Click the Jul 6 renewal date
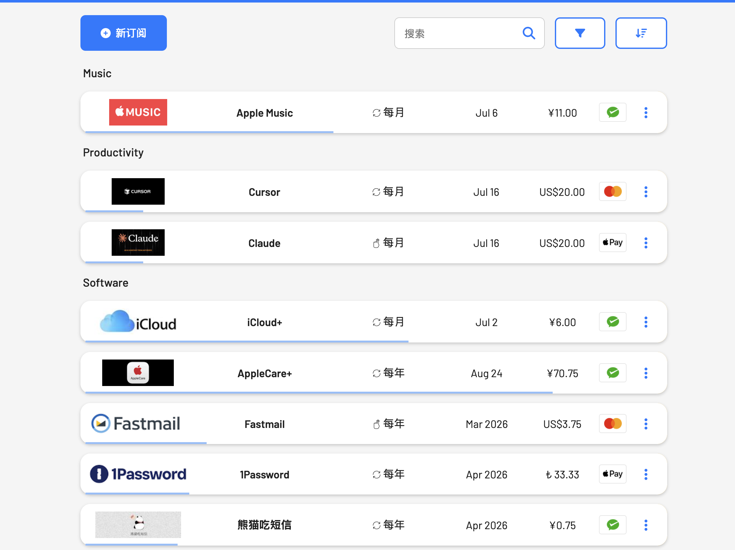 (x=486, y=113)
